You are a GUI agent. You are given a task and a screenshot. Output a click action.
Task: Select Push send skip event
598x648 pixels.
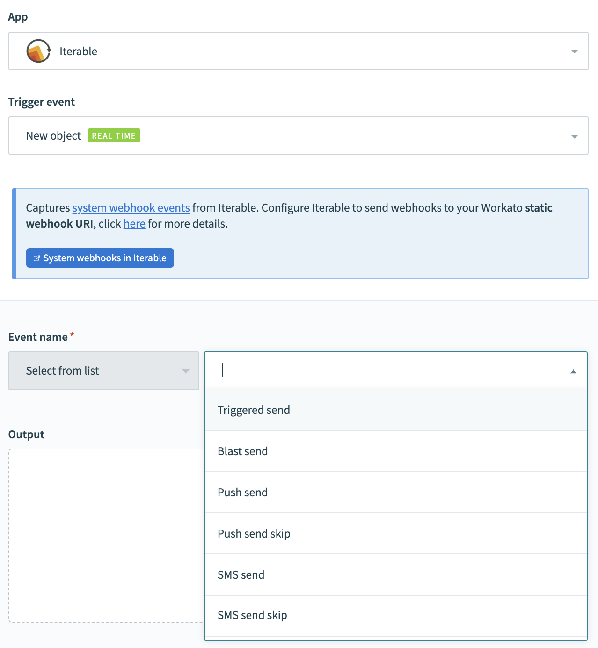(254, 534)
